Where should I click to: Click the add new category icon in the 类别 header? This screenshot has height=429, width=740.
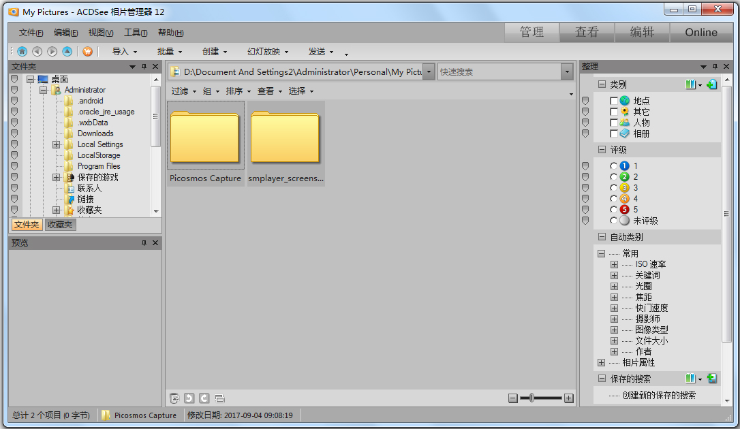[712, 84]
